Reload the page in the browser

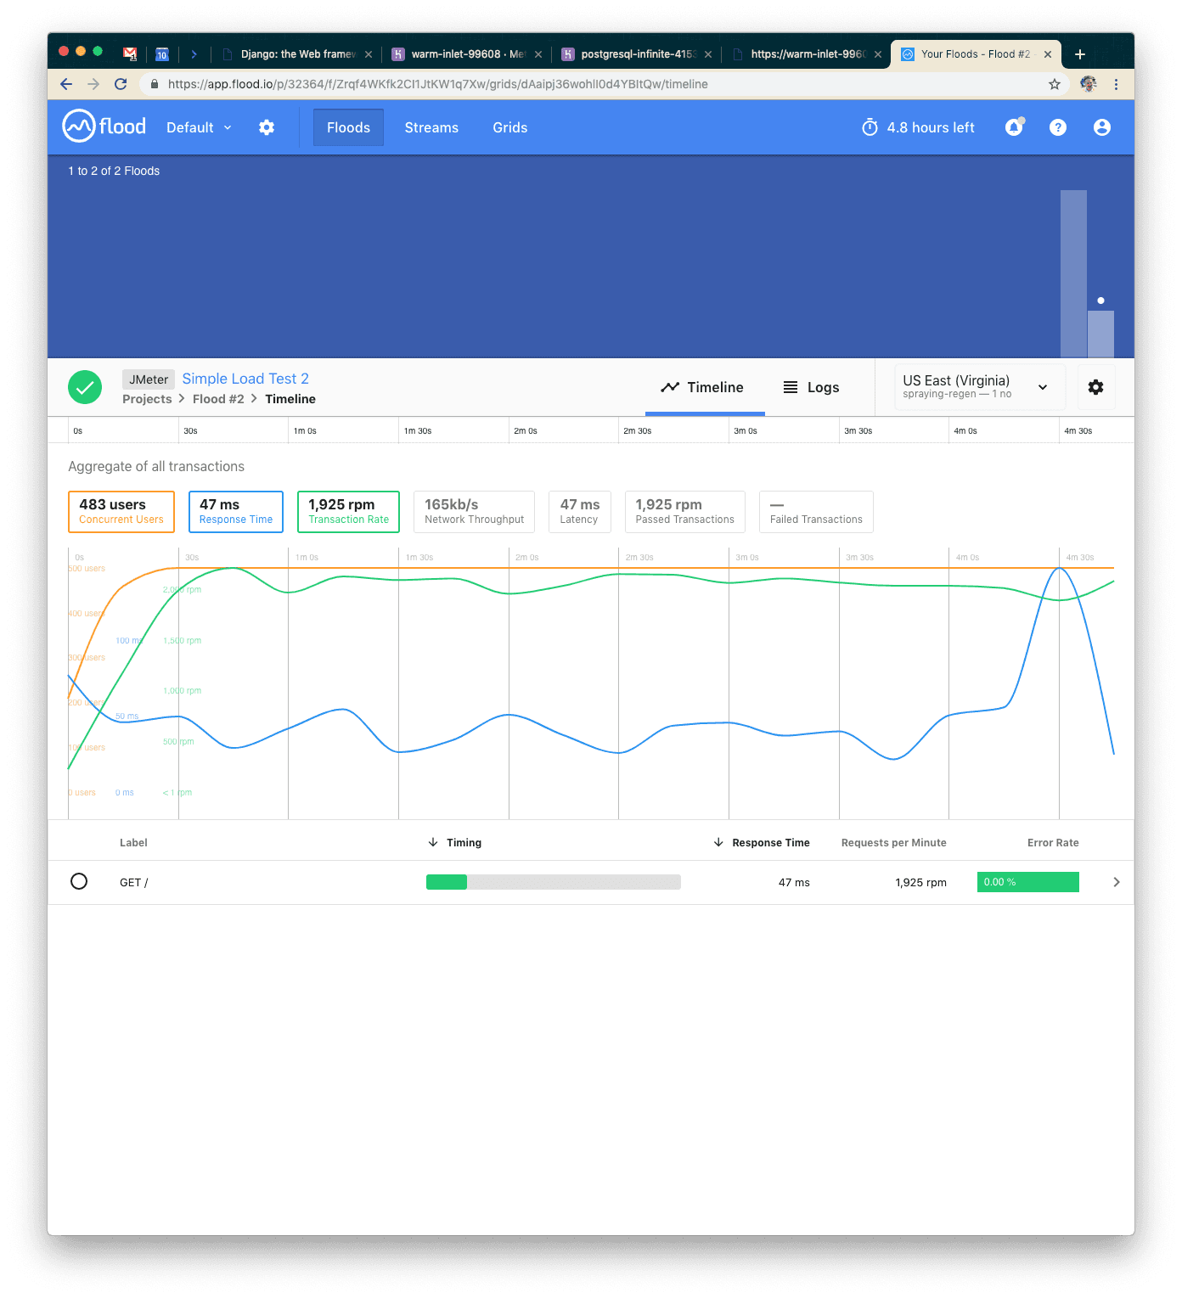[121, 84]
